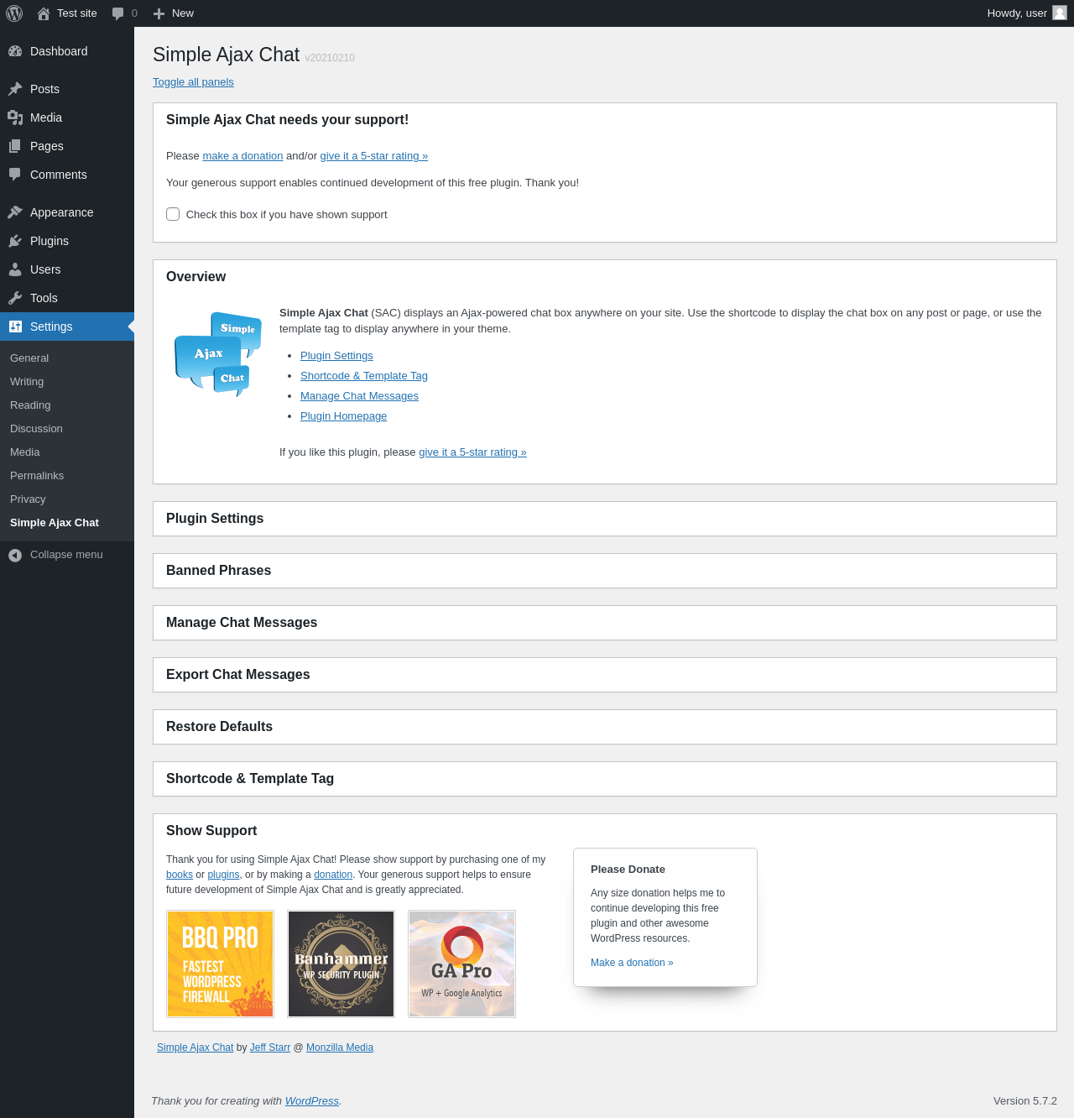The height and width of the screenshot is (1118, 1074).
Task: Click the Dashboard gauge icon
Action: (x=15, y=51)
